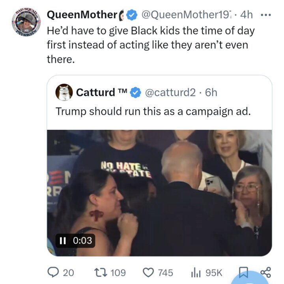Screen dimensions: 284x284
Task: Bookmark this tweet
Action: coord(243,273)
